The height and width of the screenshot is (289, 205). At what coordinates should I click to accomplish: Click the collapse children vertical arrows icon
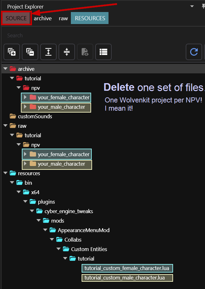click(67, 52)
